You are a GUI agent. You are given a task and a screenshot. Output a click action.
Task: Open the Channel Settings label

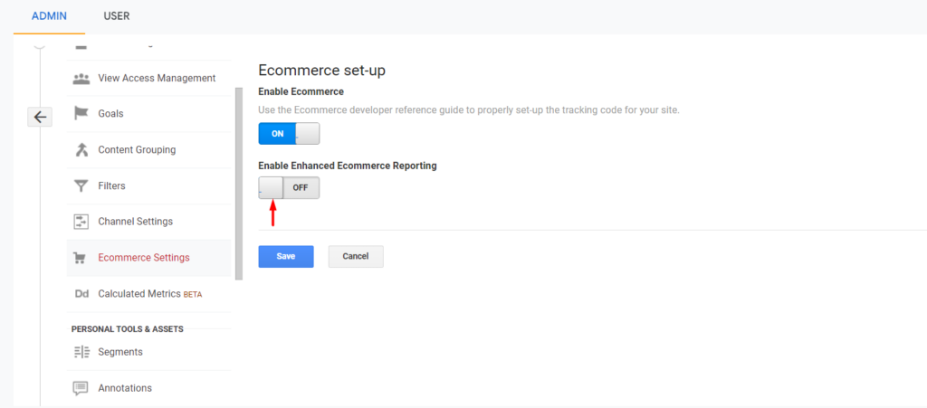point(136,222)
